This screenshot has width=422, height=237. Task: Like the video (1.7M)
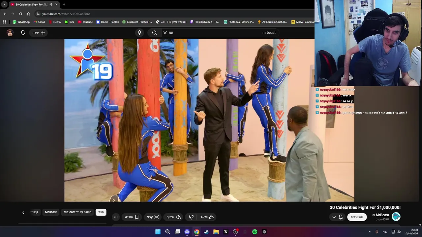(207, 217)
